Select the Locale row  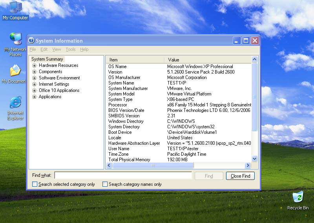(x=179, y=138)
